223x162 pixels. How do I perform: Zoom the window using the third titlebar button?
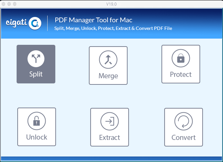(15, 4)
